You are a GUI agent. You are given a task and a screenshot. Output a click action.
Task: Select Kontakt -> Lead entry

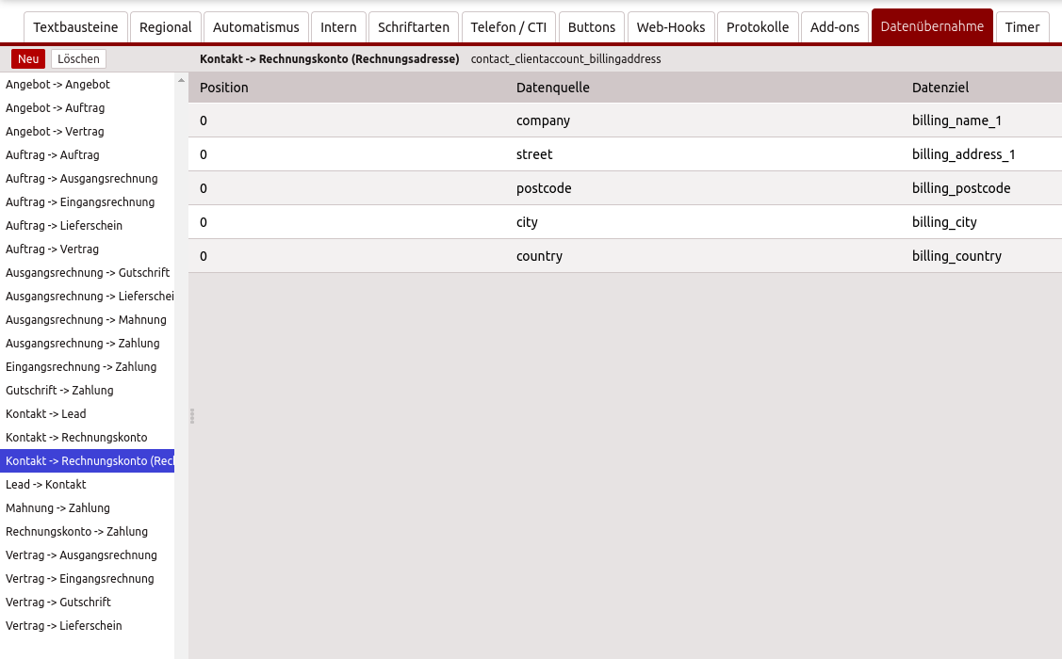coord(45,414)
